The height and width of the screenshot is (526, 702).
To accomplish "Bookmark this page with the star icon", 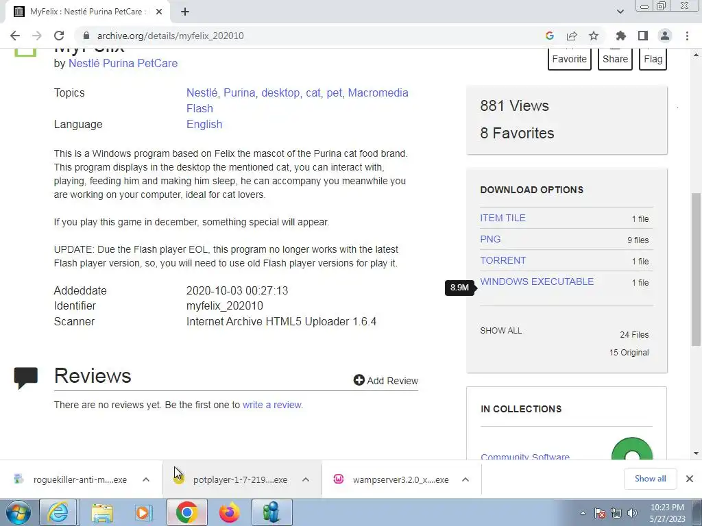I will click(x=594, y=36).
